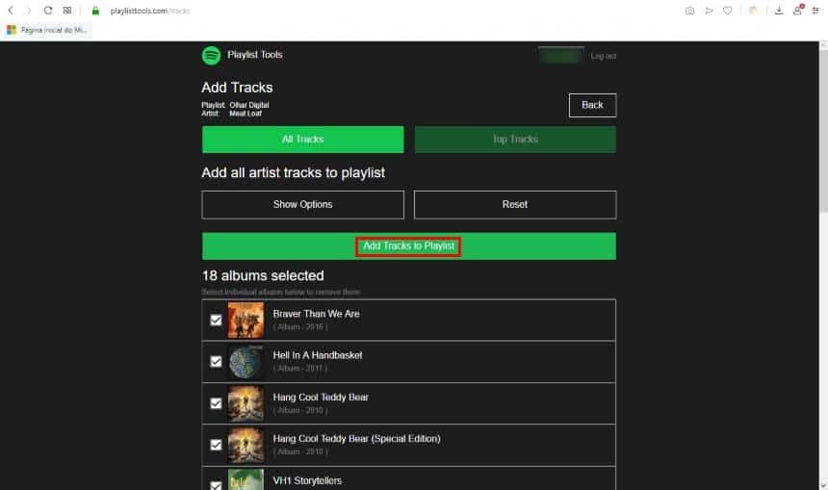Open the browser downloads icon
The image size is (828, 490).
coord(778,11)
